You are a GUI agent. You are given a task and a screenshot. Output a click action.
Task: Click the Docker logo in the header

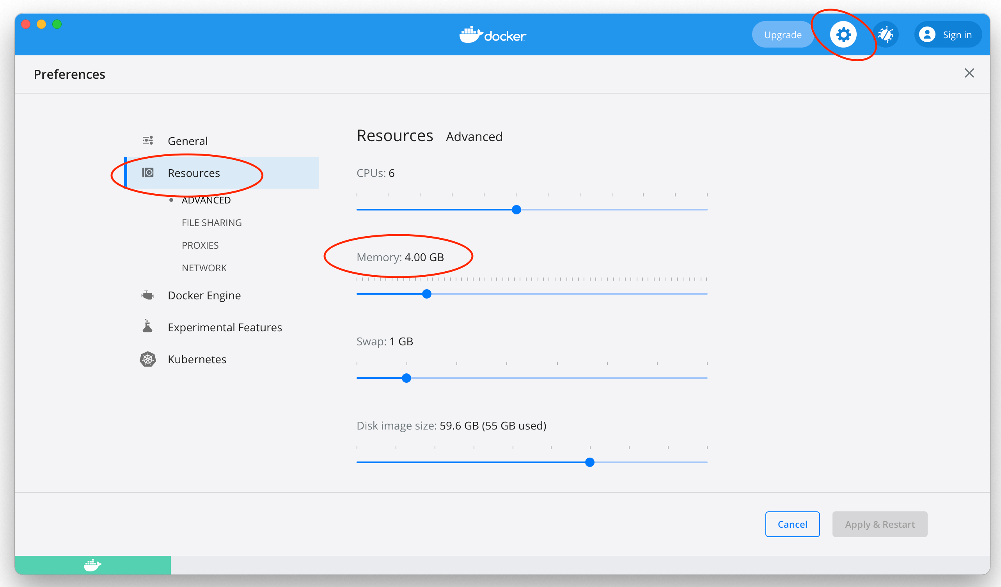pos(493,35)
